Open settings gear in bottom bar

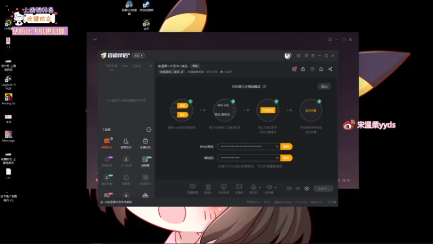click(306, 189)
